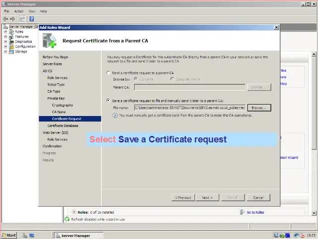318x239 pixels.
Task: Click the Back arrow toolbar icon
Action: pyautogui.click(x=5, y=19)
